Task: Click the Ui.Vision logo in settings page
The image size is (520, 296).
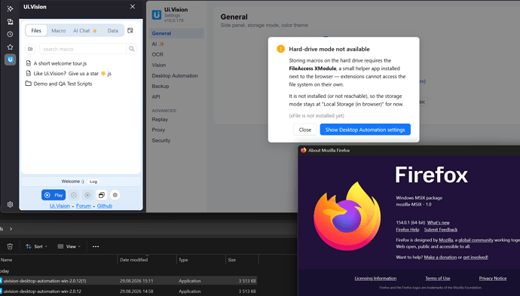Action: click(x=157, y=15)
